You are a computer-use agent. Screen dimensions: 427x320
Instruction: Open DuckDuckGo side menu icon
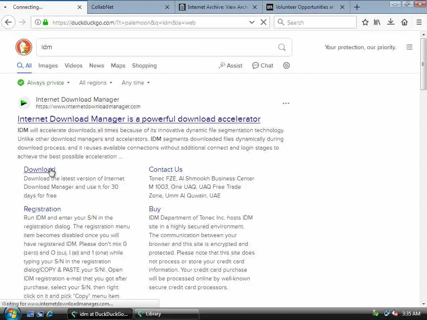coord(409,47)
